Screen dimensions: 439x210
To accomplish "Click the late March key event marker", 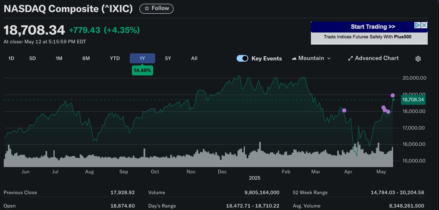I will click(344, 110).
